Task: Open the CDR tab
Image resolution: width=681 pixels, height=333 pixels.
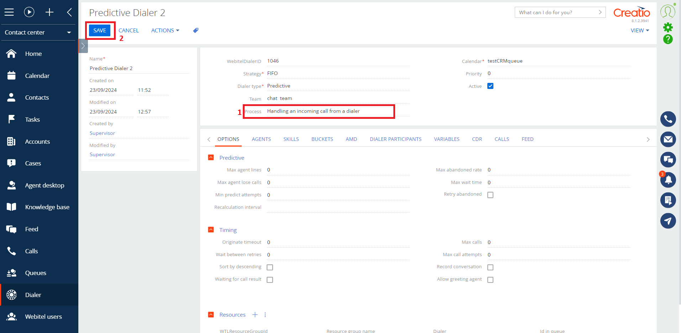Action: 477,139
